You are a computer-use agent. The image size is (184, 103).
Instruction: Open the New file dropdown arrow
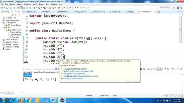coord(5,8)
